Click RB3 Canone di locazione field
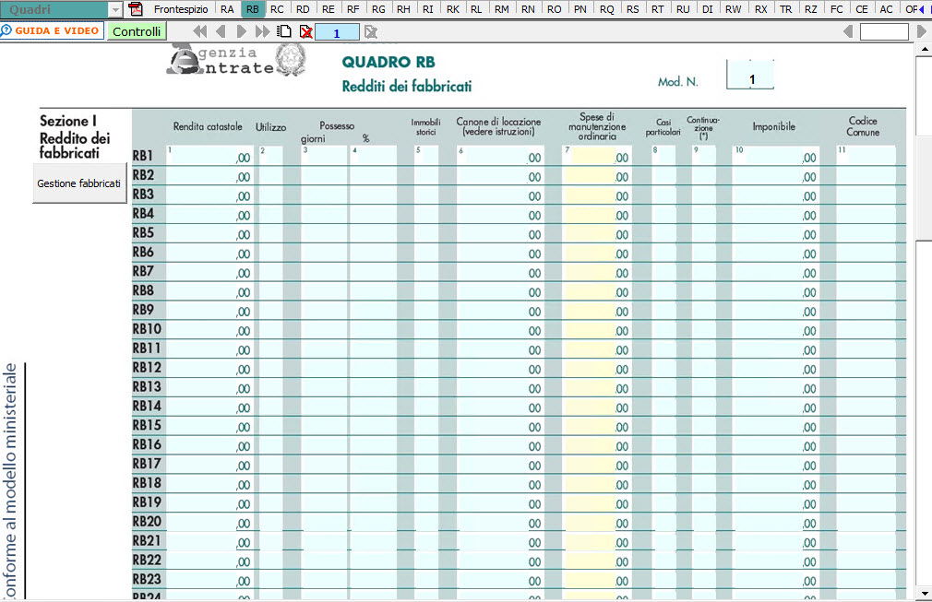This screenshot has width=932, height=602. 500,195
